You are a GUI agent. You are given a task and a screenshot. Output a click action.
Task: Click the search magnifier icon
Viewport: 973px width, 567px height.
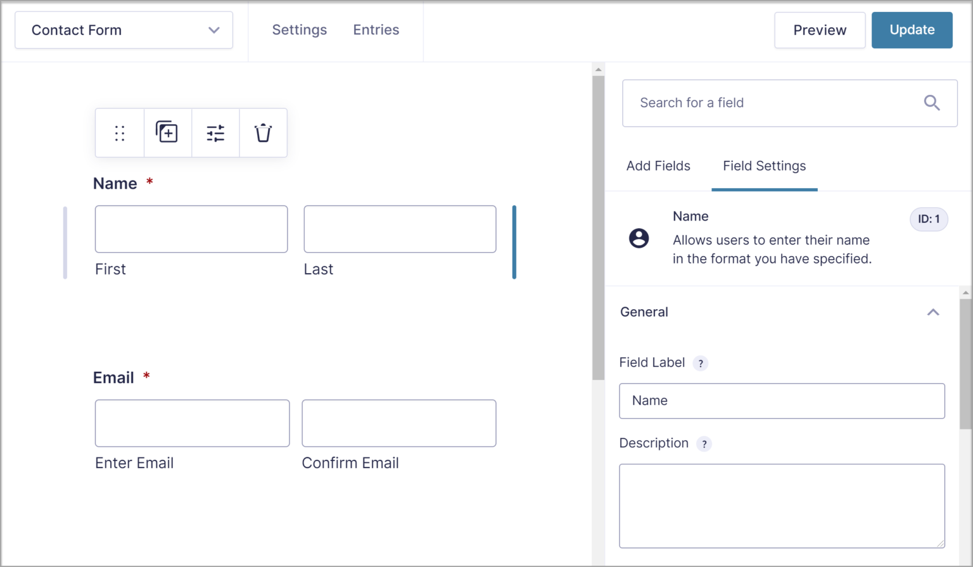pos(931,103)
